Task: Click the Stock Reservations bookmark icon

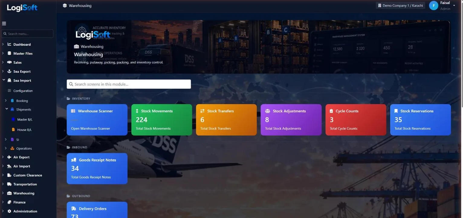Action: (396, 111)
